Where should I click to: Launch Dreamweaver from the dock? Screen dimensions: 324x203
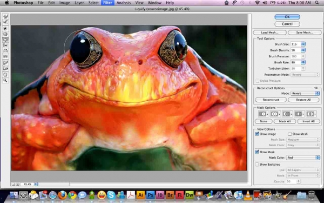point(190,195)
